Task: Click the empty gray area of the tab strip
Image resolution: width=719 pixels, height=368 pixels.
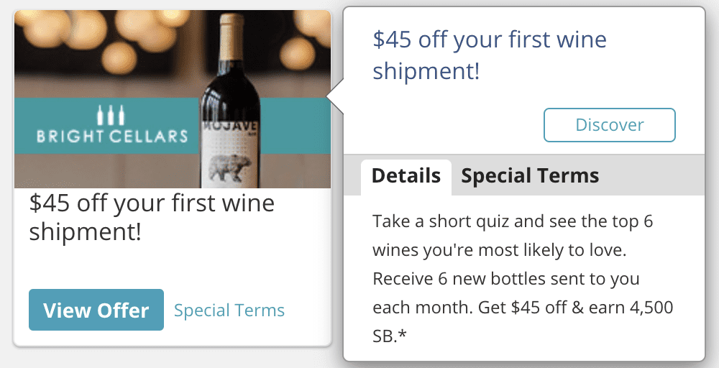Action: (654, 176)
